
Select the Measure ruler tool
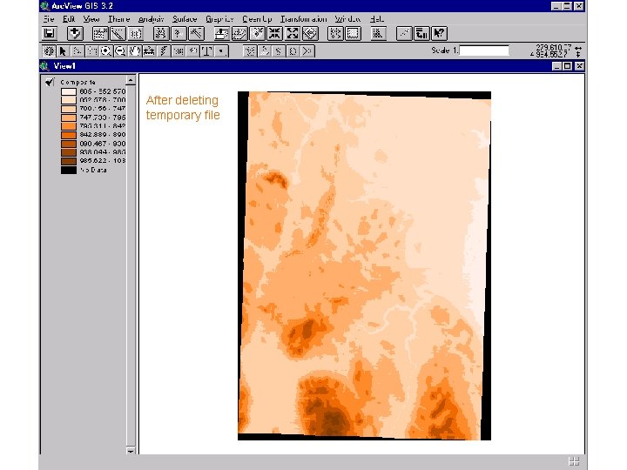tap(149, 51)
